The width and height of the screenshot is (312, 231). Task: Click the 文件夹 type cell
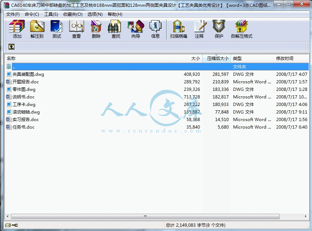(x=239, y=67)
